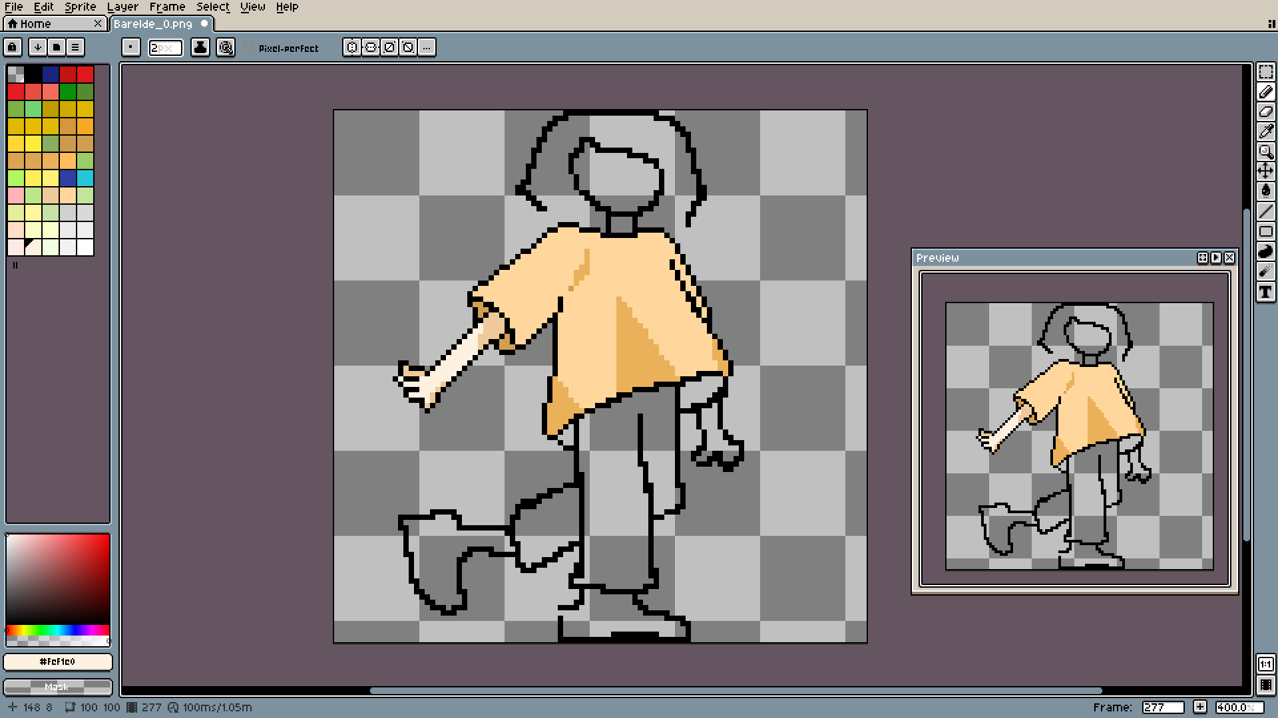Select the Contour blob tool

coord(1265,251)
